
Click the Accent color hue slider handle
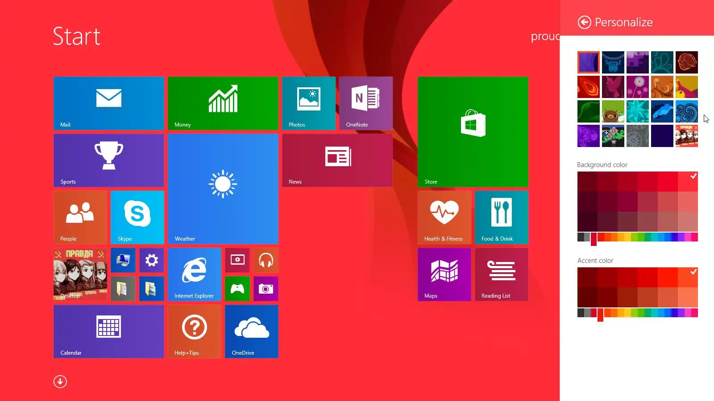600,315
